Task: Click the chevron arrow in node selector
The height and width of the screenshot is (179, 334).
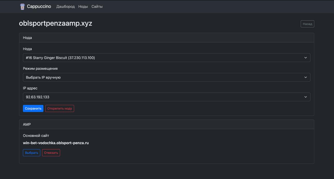Action: (x=306, y=58)
